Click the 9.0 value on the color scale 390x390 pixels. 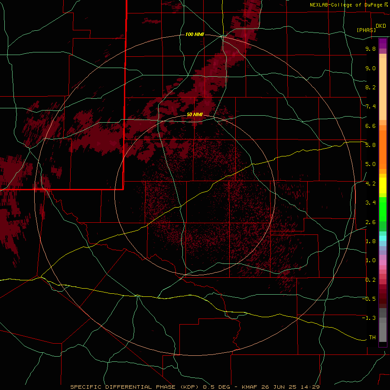(x=370, y=68)
